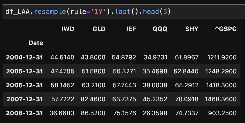
Task: Click the code cell input with df_LAA.resample
Action: 124,12
